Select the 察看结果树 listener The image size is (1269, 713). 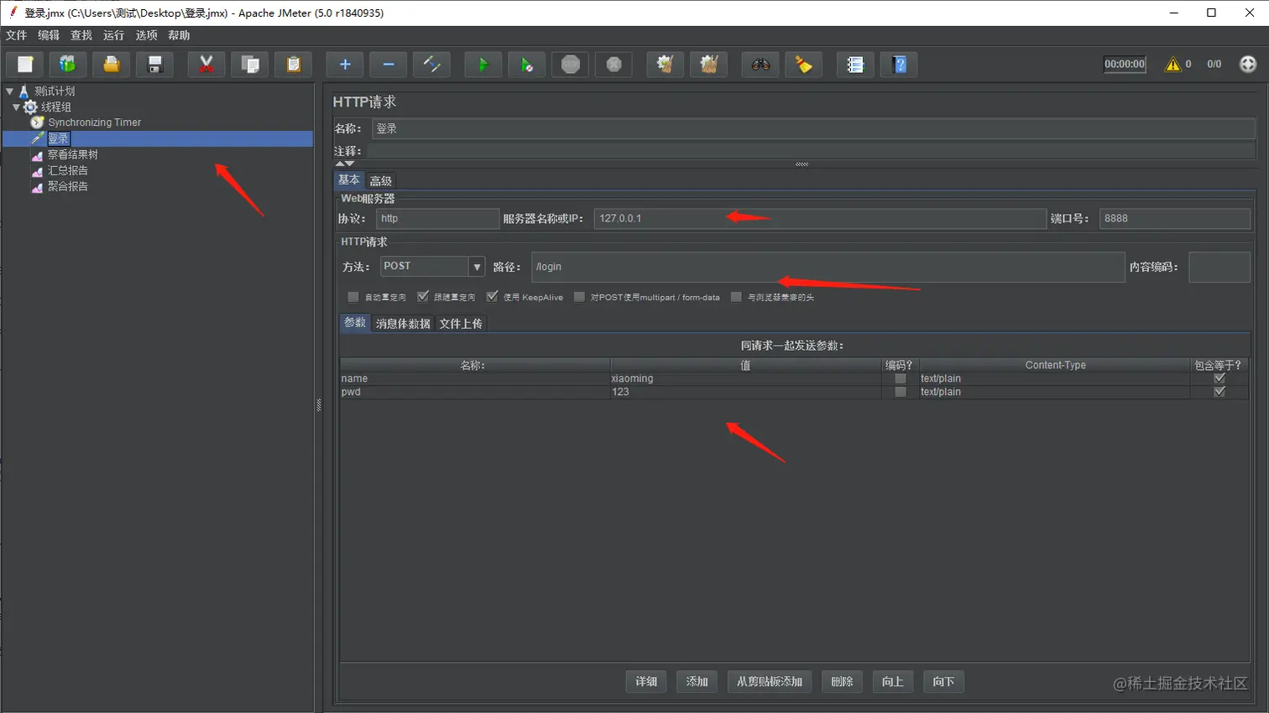[x=72, y=154]
